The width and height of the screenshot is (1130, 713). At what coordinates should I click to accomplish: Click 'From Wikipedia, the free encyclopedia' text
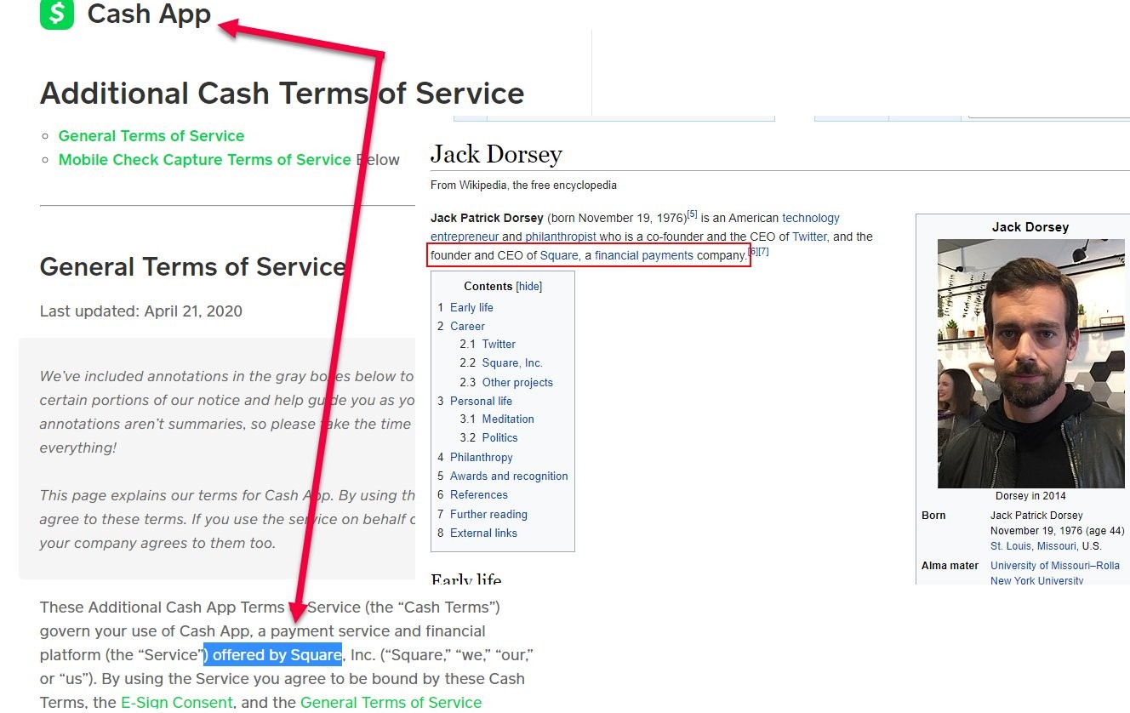(523, 185)
